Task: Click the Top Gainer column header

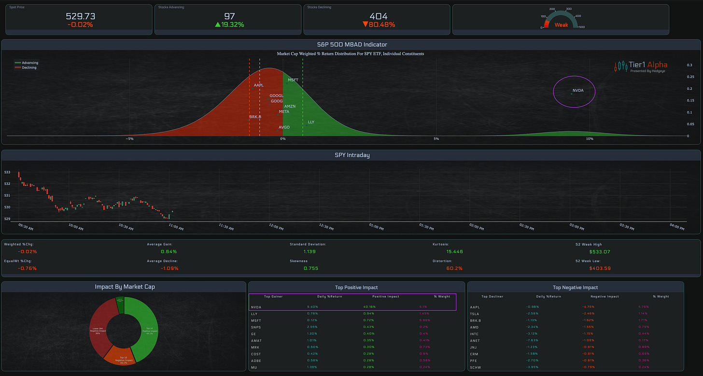Action: point(273,296)
